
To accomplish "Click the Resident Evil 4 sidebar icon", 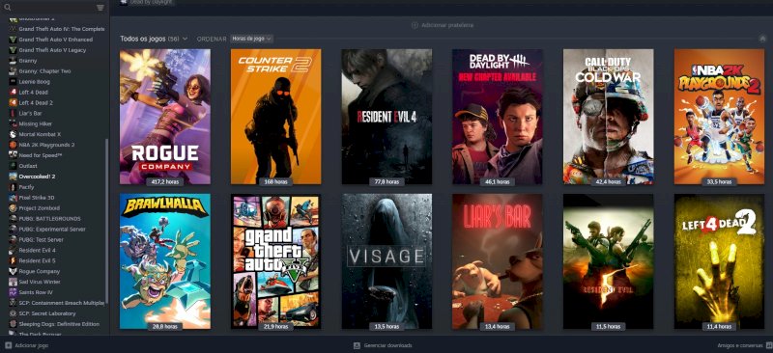I will coord(13,250).
